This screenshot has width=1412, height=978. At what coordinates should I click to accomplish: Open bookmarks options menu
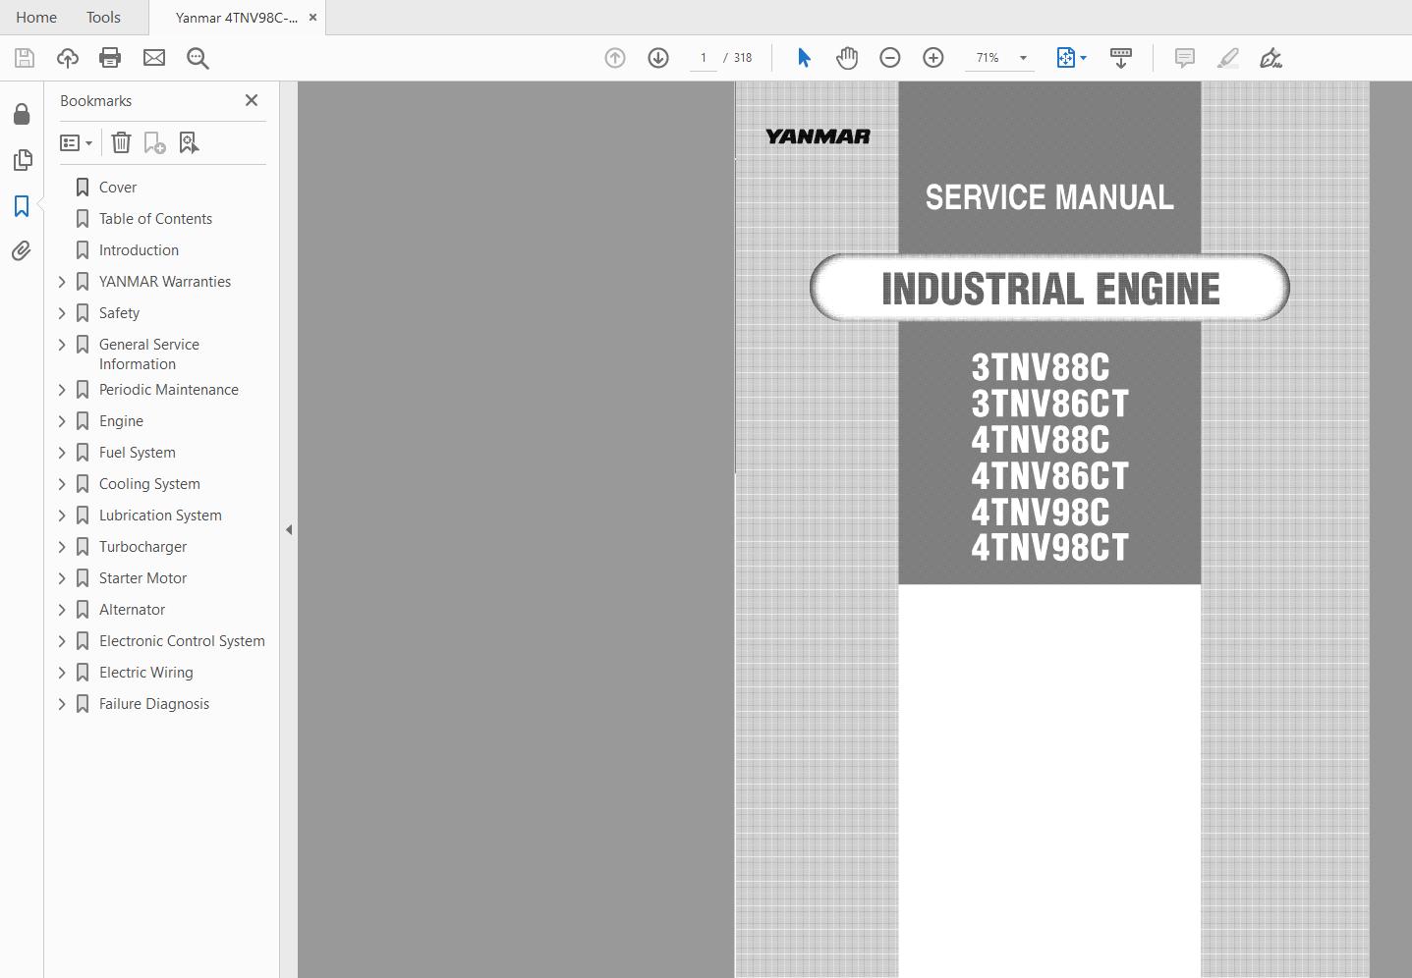(x=76, y=143)
